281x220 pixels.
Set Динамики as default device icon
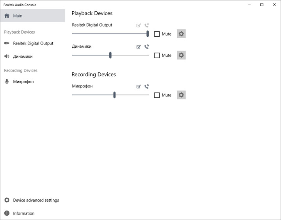pos(139,47)
